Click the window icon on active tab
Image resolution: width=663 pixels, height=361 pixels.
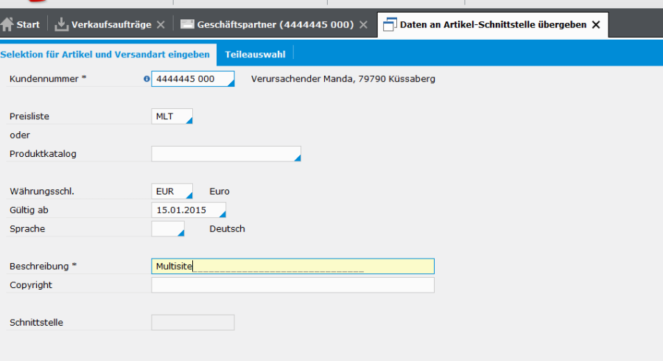click(x=390, y=24)
